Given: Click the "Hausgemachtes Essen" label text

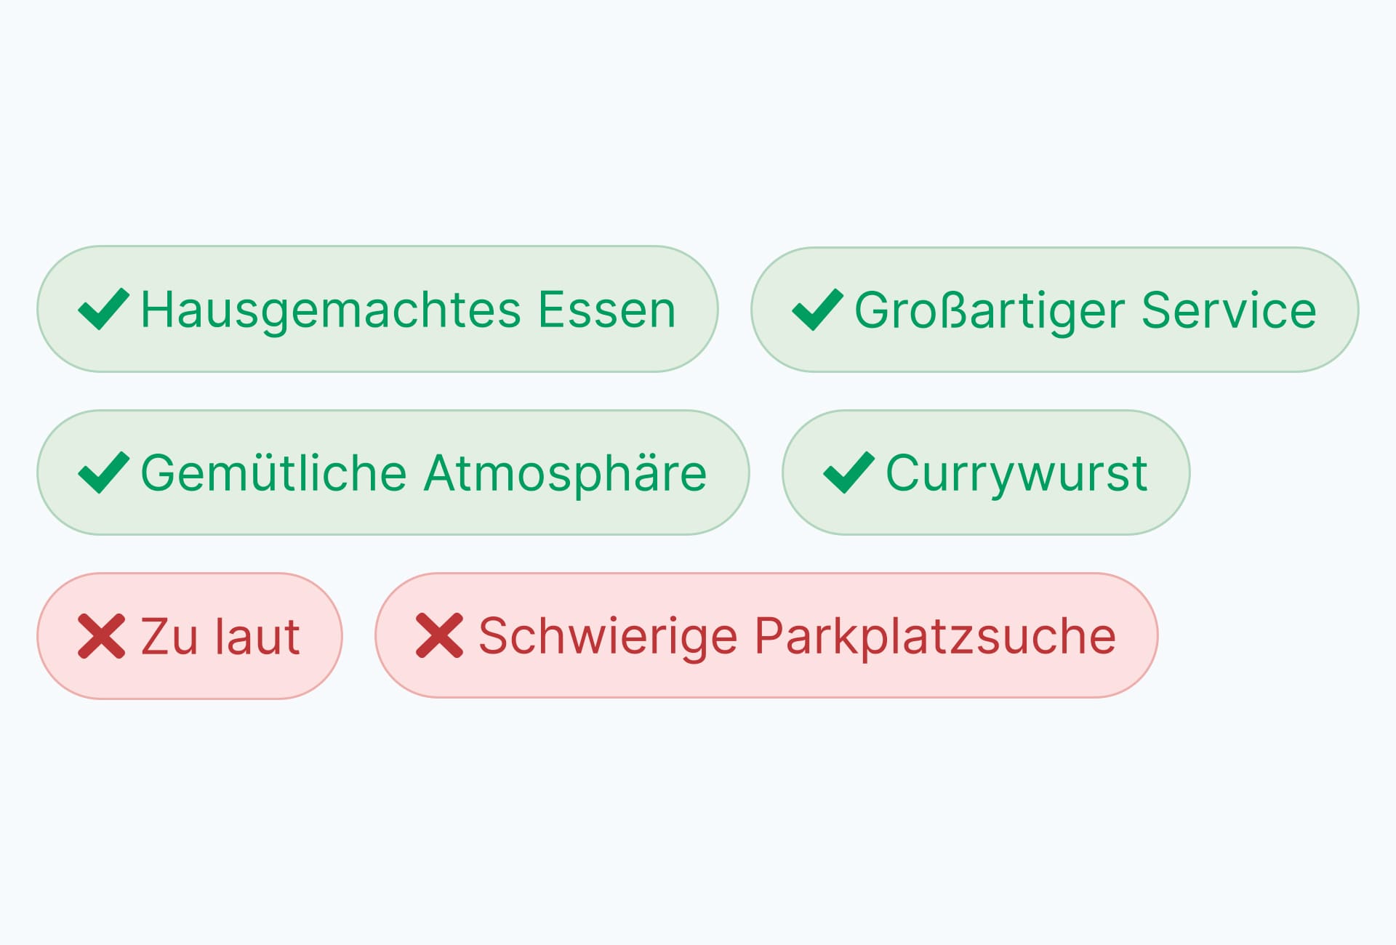Looking at the screenshot, I should (408, 310).
